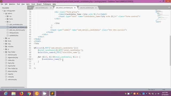Screen dimensions: 171x96
Task: Open idgenerate.php file
Action: click(13, 58)
